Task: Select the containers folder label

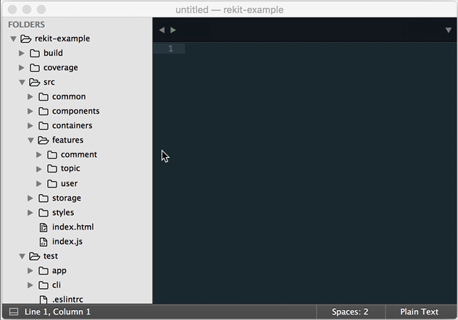Action: coord(72,125)
